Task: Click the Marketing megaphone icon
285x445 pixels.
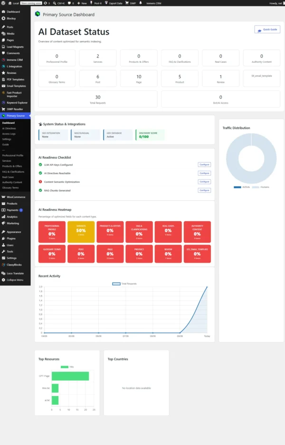Action: coord(3,223)
